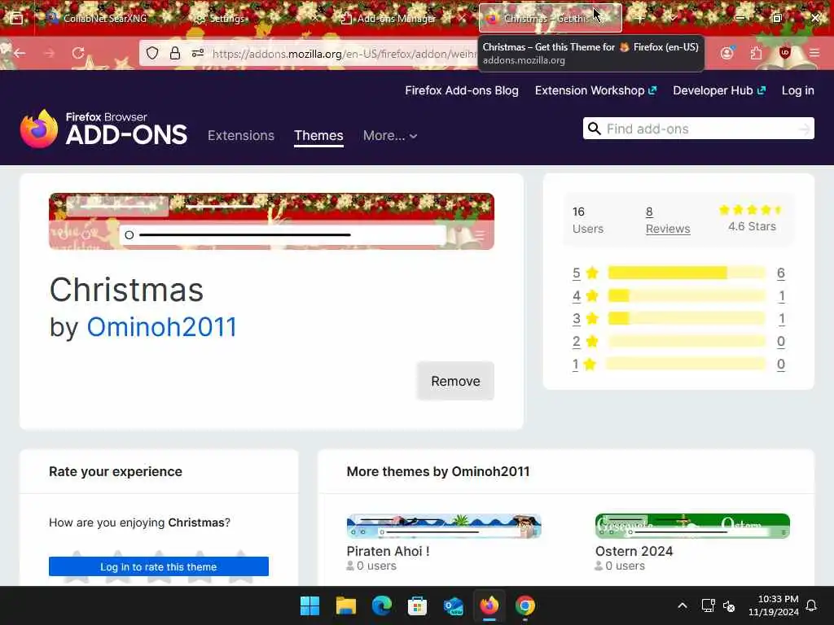The image size is (834, 625).
Task: Open the author Ominoh2011 profile
Action: coord(162,327)
